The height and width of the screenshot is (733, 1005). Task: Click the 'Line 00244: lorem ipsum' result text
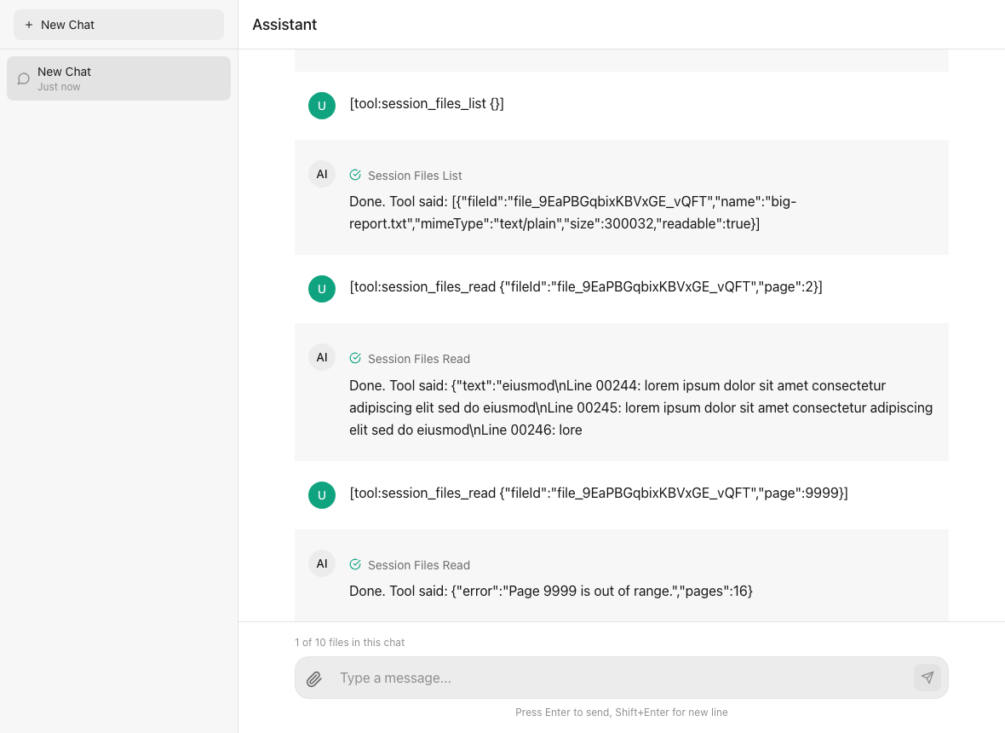click(x=641, y=408)
